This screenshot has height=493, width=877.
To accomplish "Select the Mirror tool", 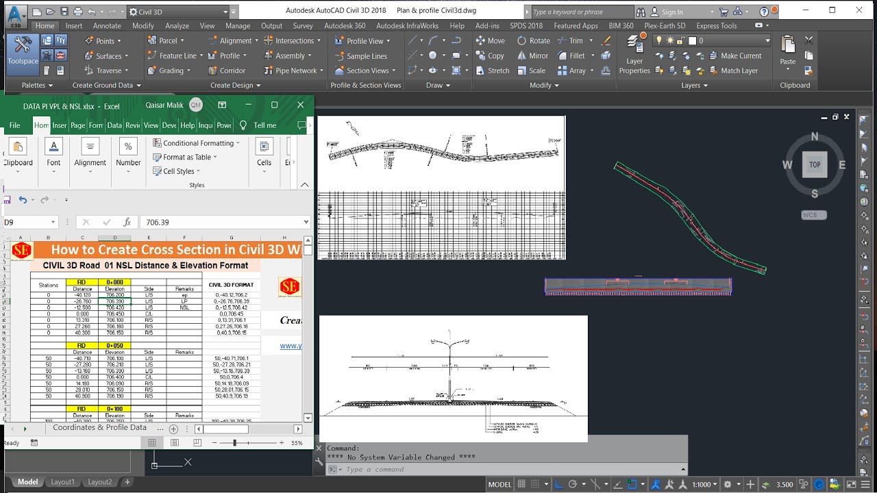I will [x=532, y=56].
